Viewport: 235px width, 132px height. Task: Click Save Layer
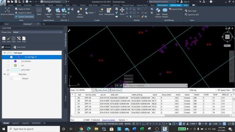pyautogui.click(x=191, y=11)
